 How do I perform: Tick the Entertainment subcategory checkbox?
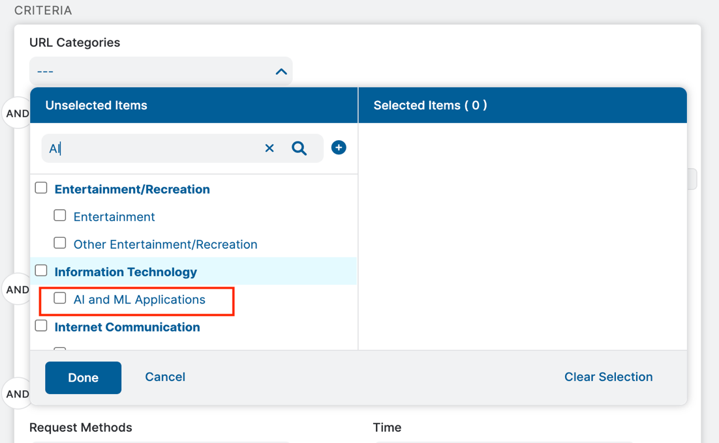(60, 216)
